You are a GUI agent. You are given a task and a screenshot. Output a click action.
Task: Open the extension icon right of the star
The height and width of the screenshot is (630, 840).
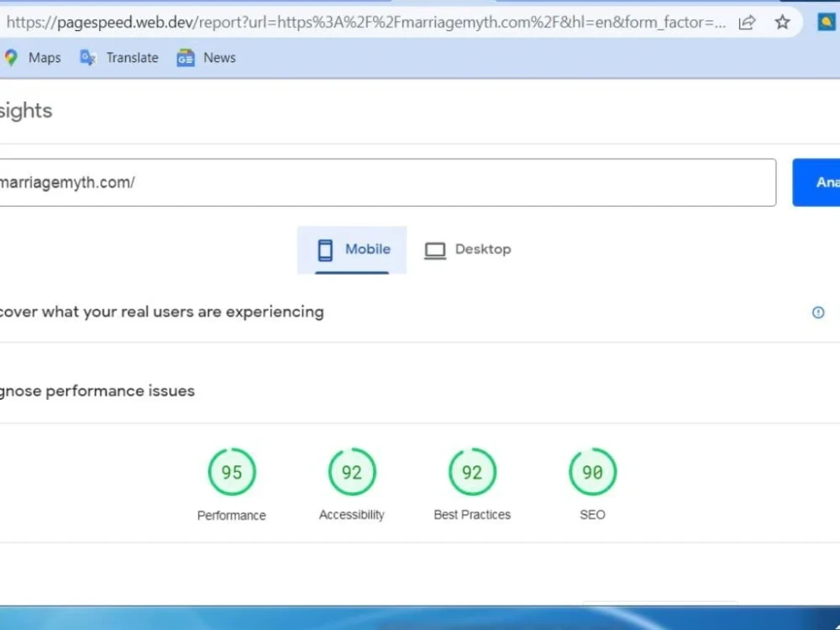827,23
